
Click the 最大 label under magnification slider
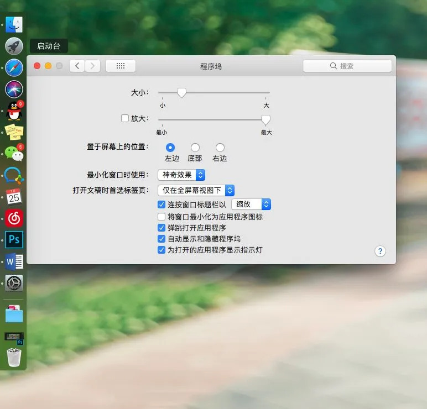click(267, 133)
